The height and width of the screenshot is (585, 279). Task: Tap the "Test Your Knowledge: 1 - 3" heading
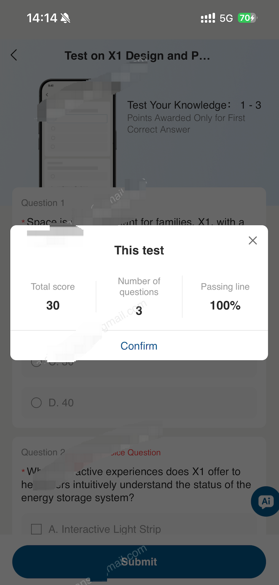point(194,105)
